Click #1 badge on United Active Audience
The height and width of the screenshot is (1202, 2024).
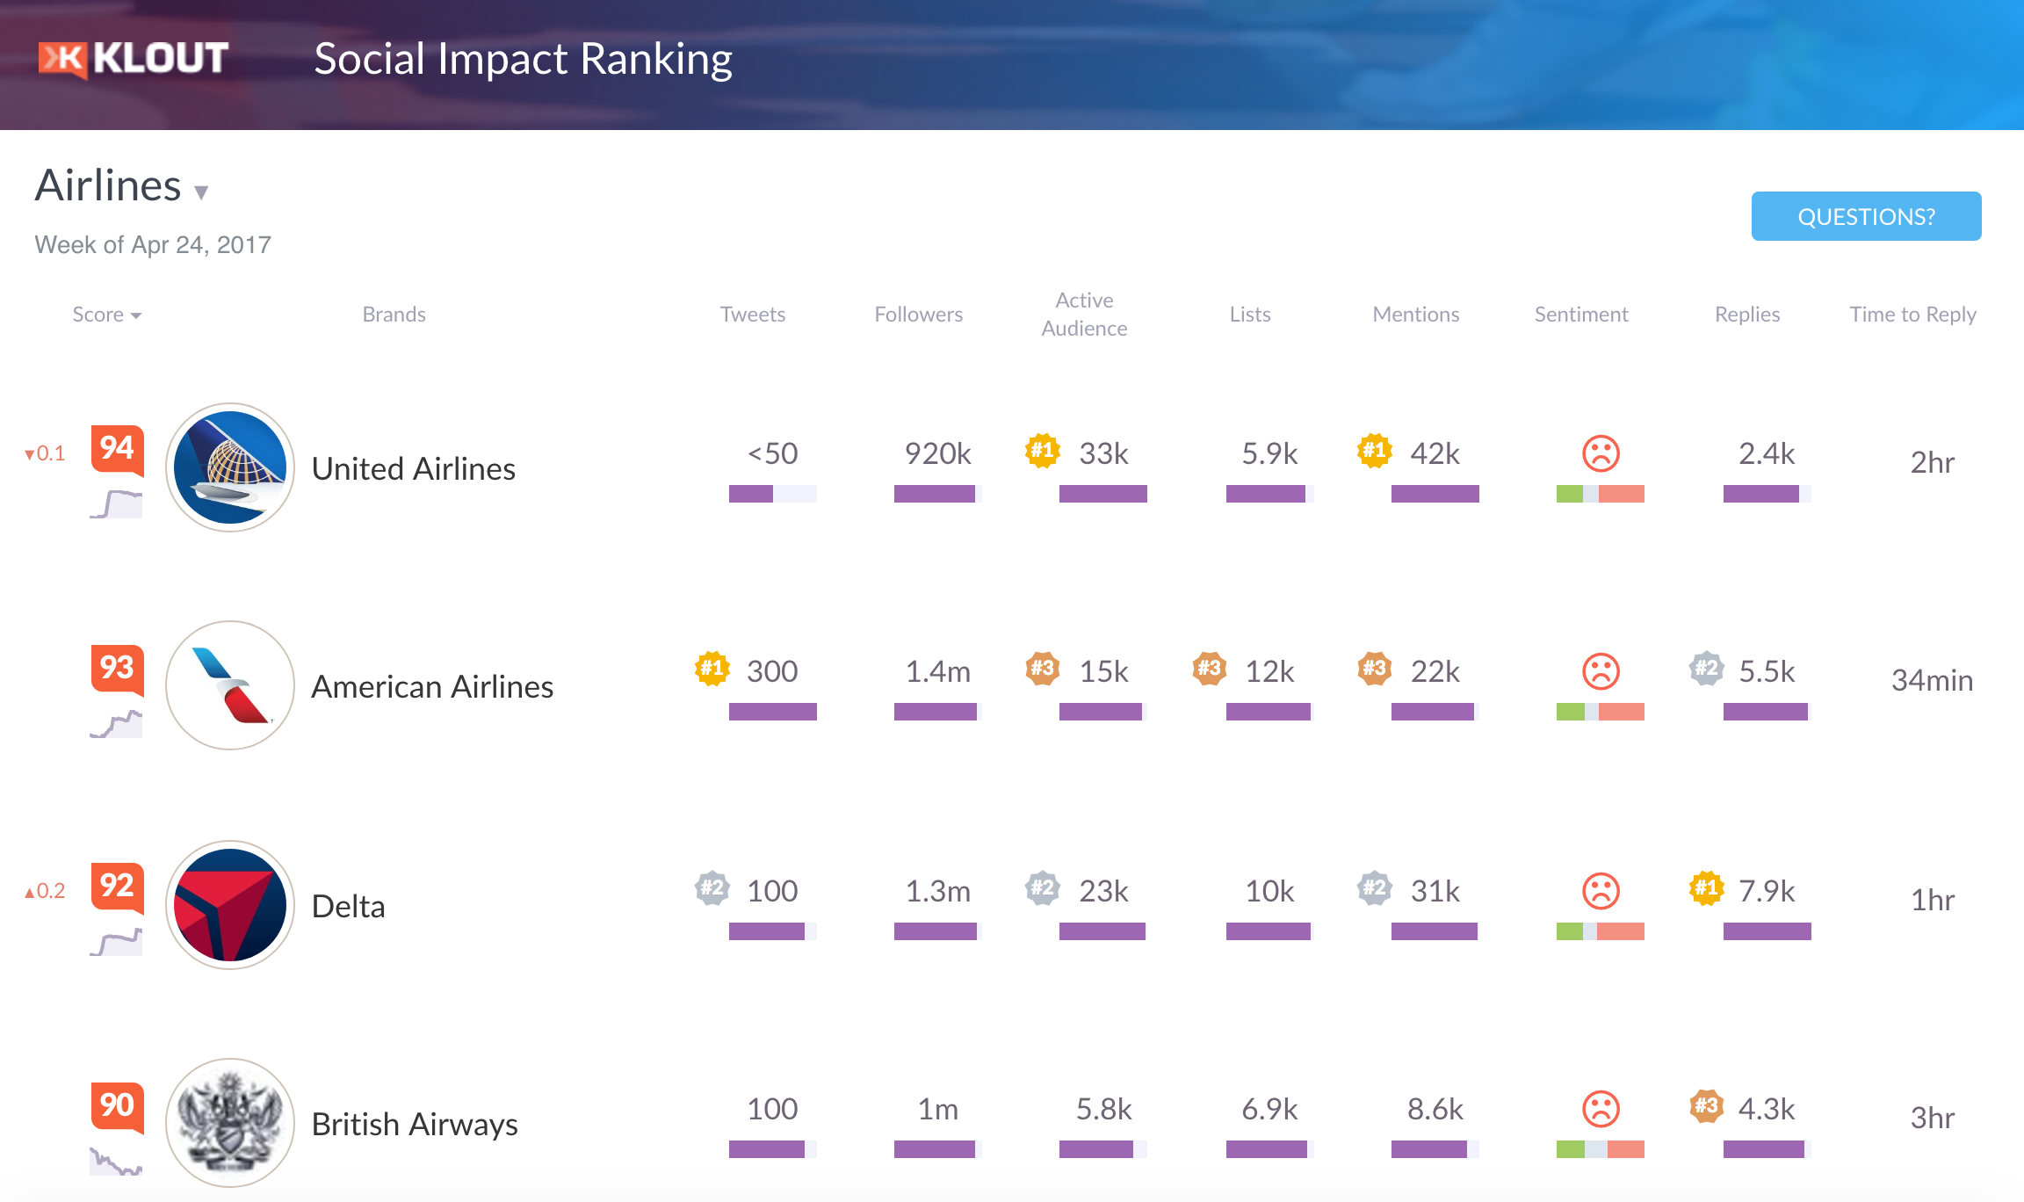[1043, 451]
